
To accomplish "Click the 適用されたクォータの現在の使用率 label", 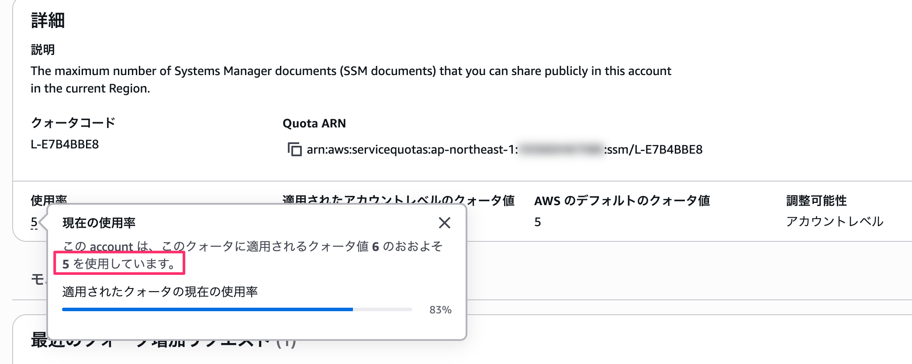I will (160, 292).
